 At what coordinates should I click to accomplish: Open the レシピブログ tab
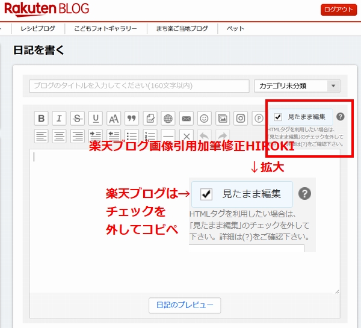[x=38, y=28]
